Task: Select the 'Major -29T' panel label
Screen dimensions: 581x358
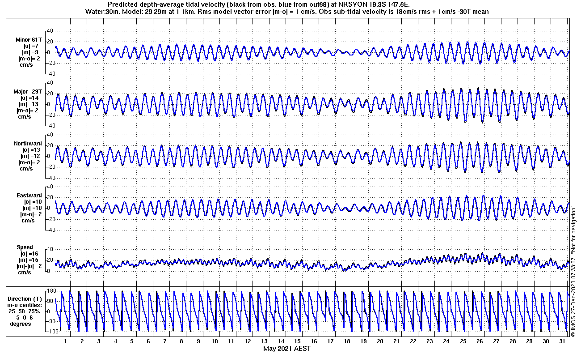Action: pyautogui.click(x=28, y=92)
